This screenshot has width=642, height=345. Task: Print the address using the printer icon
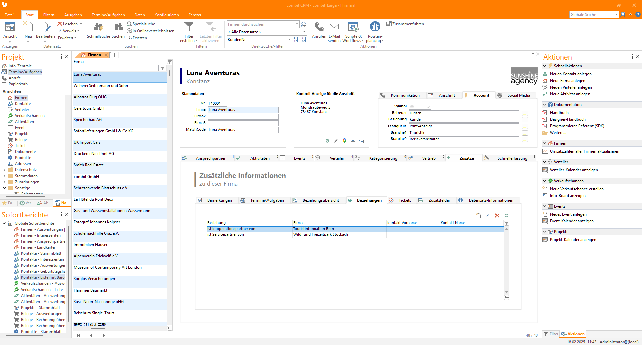353,141
